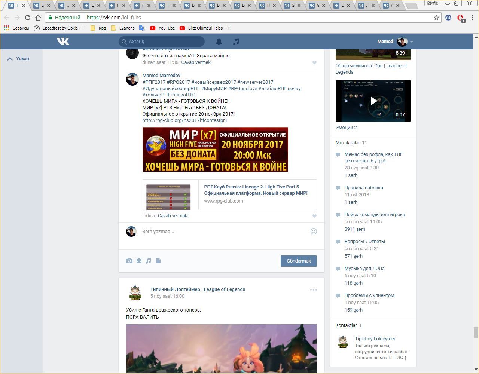Open rpg-club.org ns2017hfcontestpr1 link
The image size is (479, 374).
185,120
